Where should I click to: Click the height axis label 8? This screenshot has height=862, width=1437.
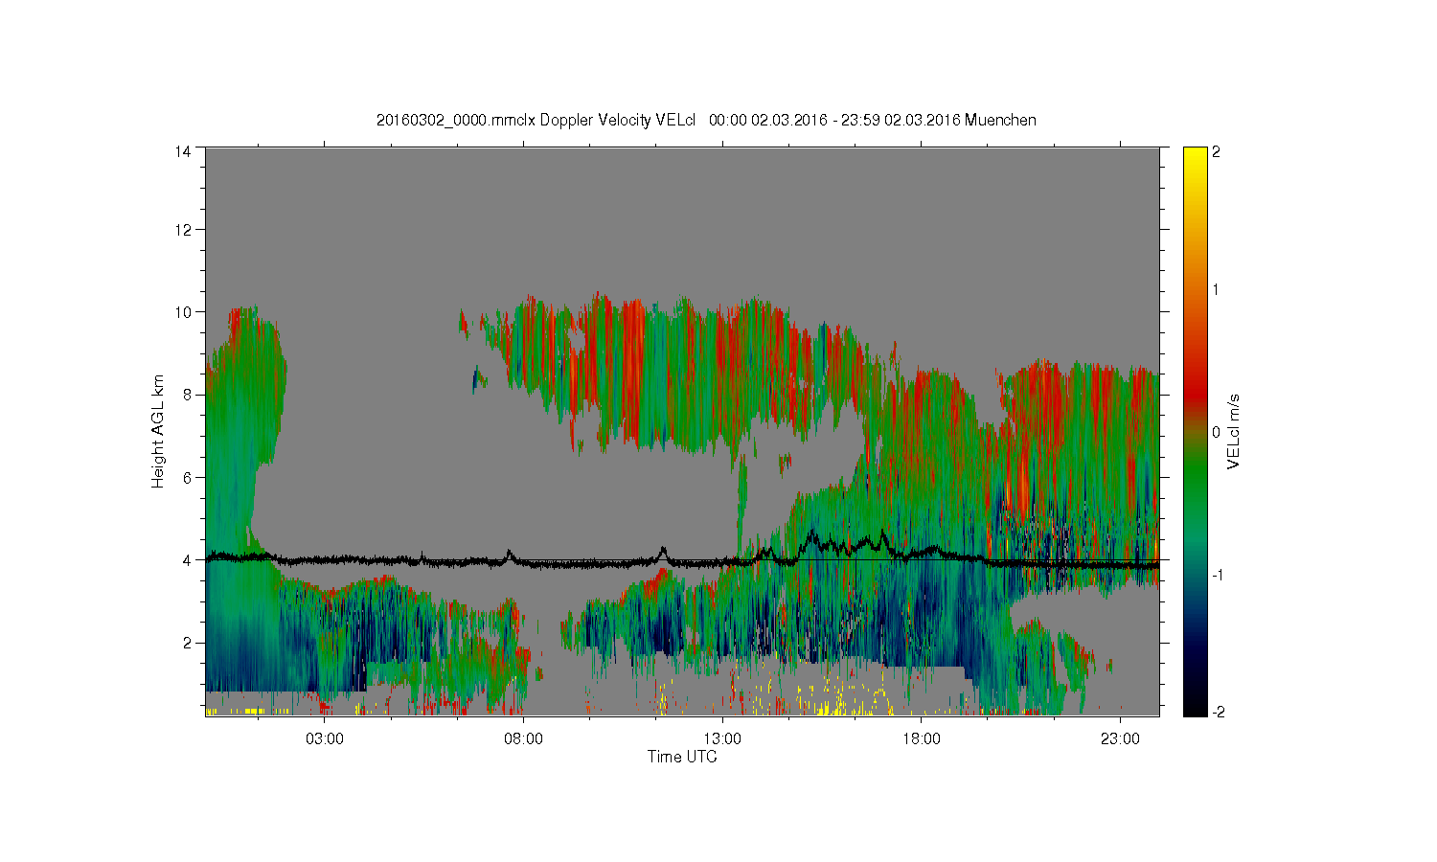pyautogui.click(x=187, y=395)
